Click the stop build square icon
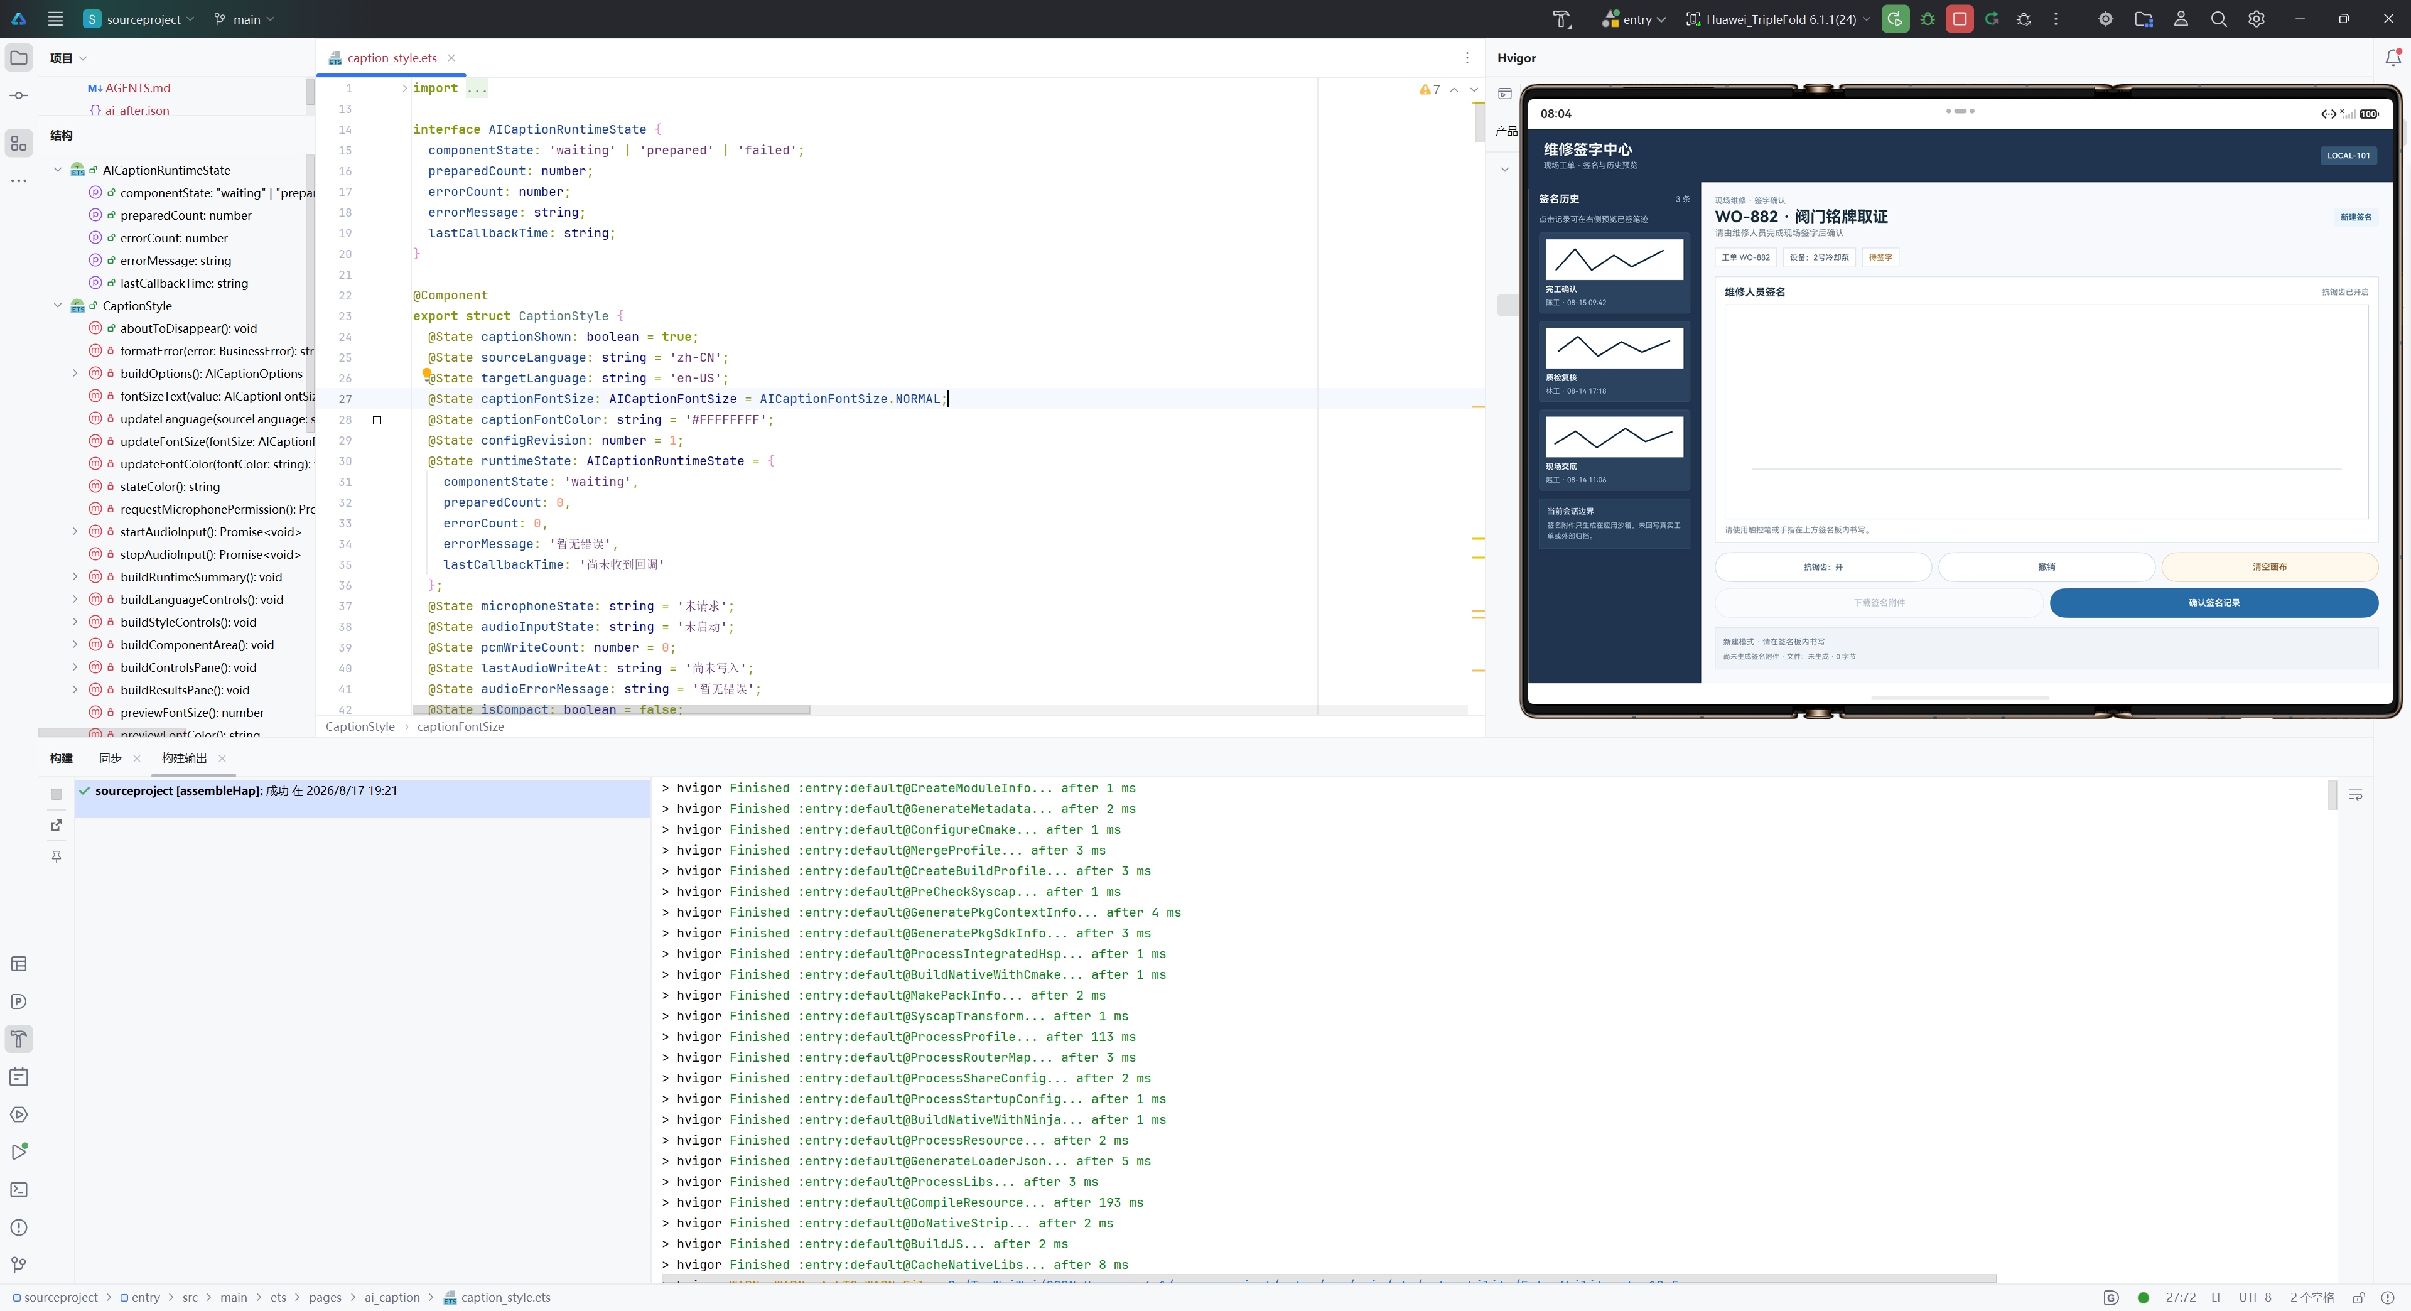 tap(56, 794)
